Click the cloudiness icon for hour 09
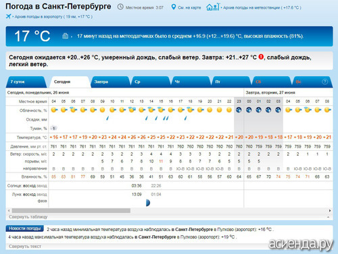338x254 pixels. 102,110
